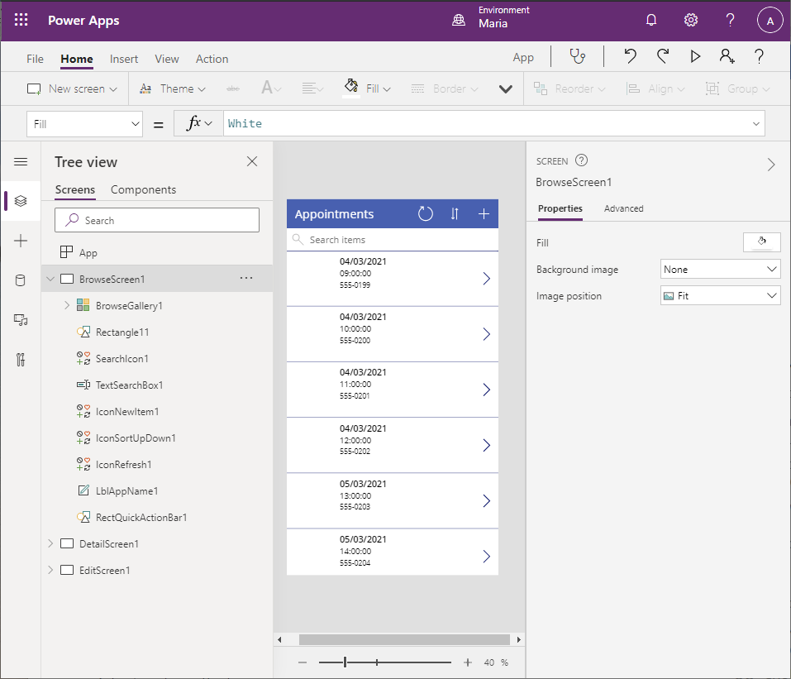This screenshot has width=791, height=679.
Task: Switch to the Components tab
Action: click(x=143, y=189)
